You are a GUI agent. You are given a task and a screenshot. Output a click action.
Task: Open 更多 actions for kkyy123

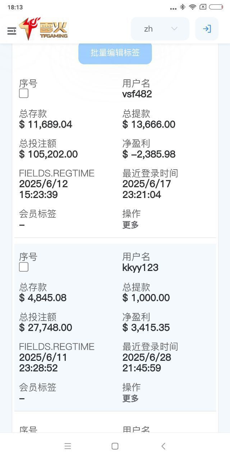[x=130, y=398]
